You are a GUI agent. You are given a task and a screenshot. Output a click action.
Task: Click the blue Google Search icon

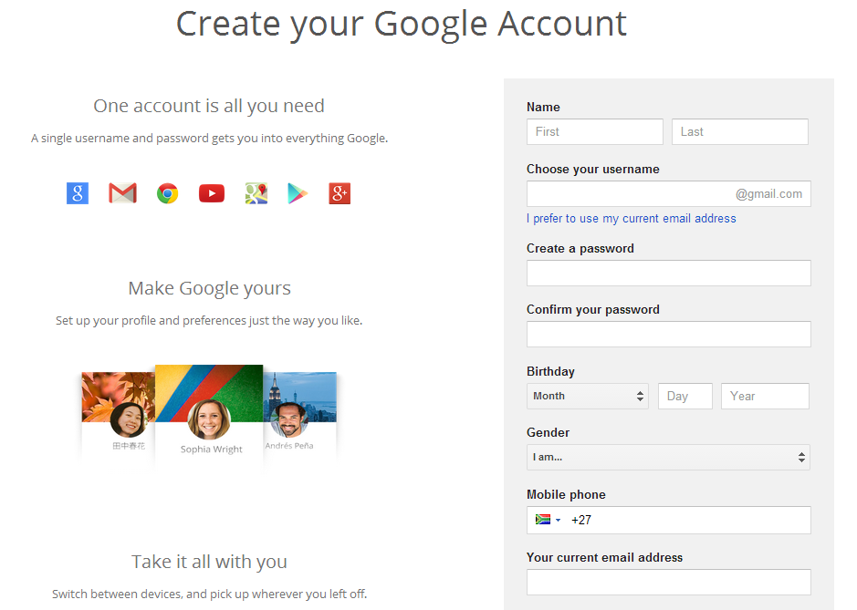click(x=78, y=193)
